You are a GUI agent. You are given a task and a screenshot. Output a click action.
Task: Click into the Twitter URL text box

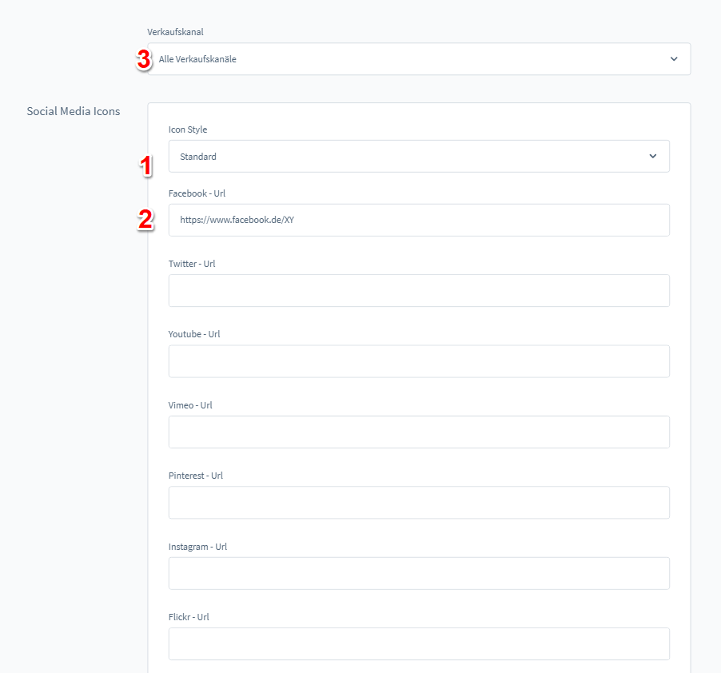coord(419,291)
